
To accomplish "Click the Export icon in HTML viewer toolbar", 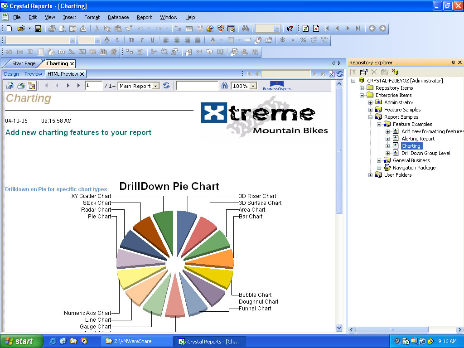I will click(10, 86).
